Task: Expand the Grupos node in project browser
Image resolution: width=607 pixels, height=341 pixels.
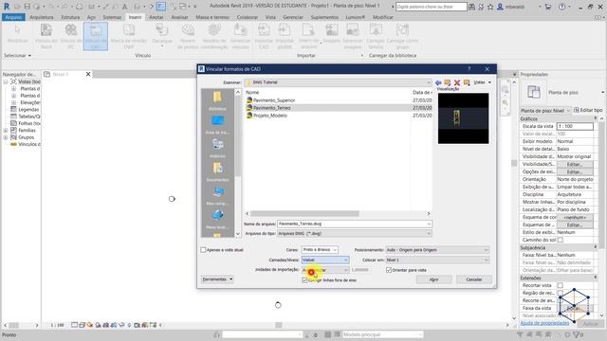Action: click(6, 137)
